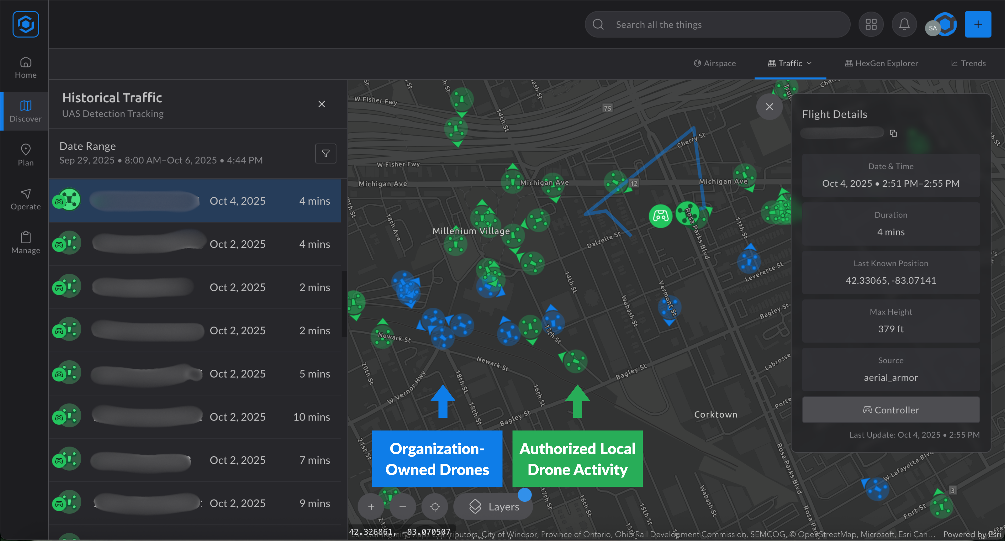Click the Controller button in Flight Details

[x=891, y=410]
